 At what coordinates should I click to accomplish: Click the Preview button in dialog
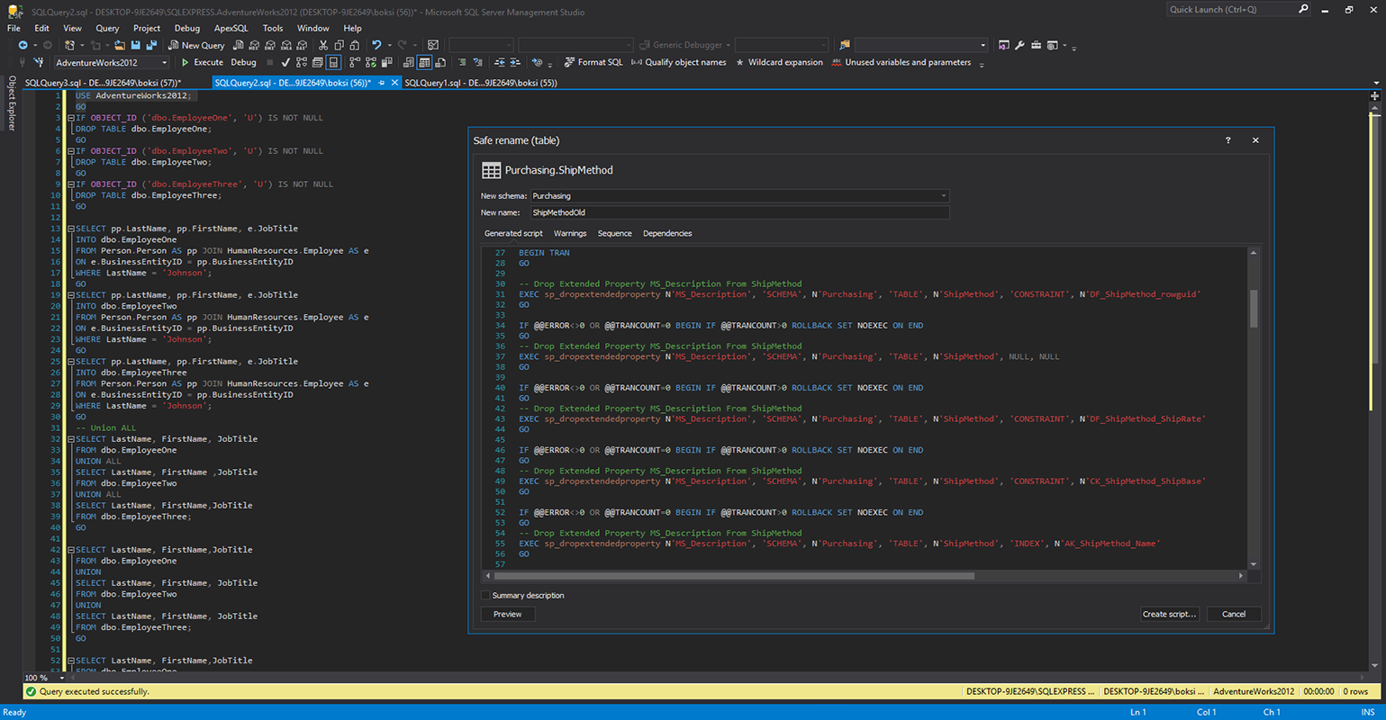507,614
